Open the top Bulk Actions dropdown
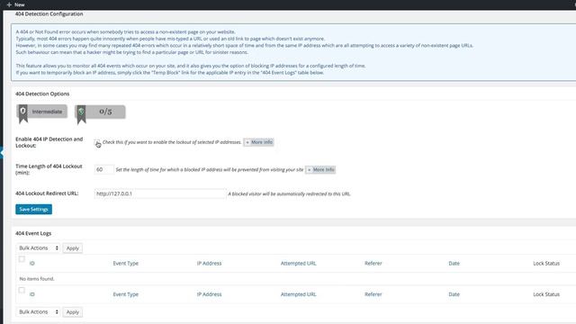The image size is (576, 324). pyautogui.click(x=38, y=248)
